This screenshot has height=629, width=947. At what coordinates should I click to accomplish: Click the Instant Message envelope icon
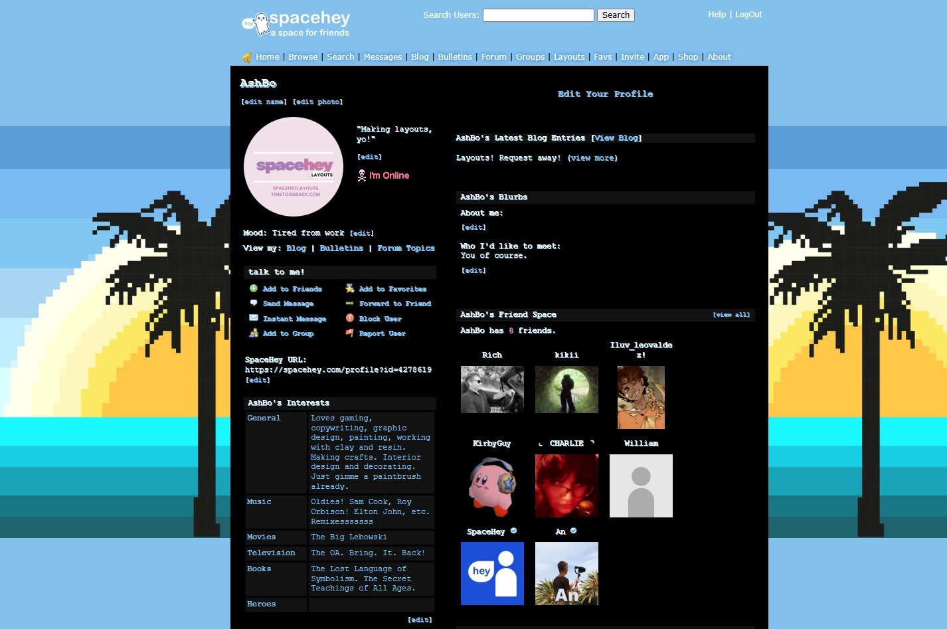tap(254, 318)
